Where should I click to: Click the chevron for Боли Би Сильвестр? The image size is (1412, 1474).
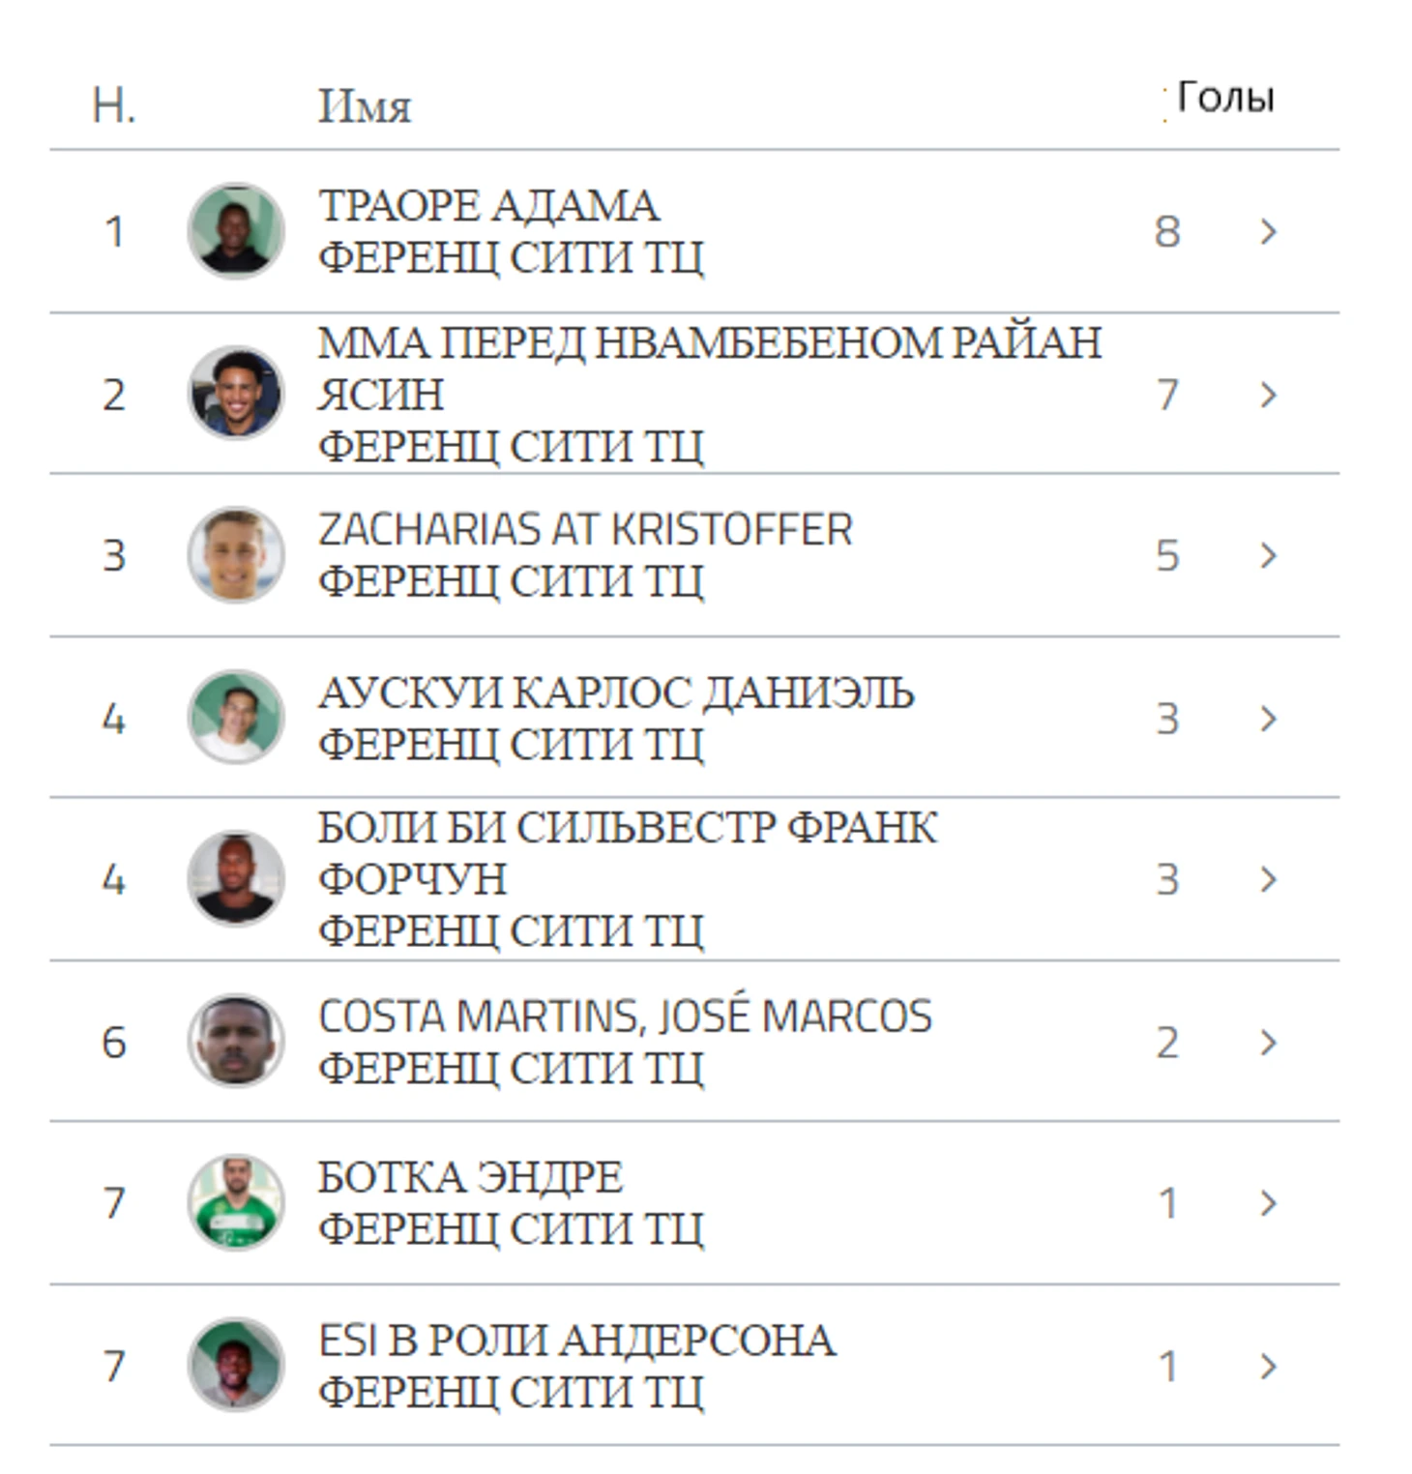click(1268, 879)
